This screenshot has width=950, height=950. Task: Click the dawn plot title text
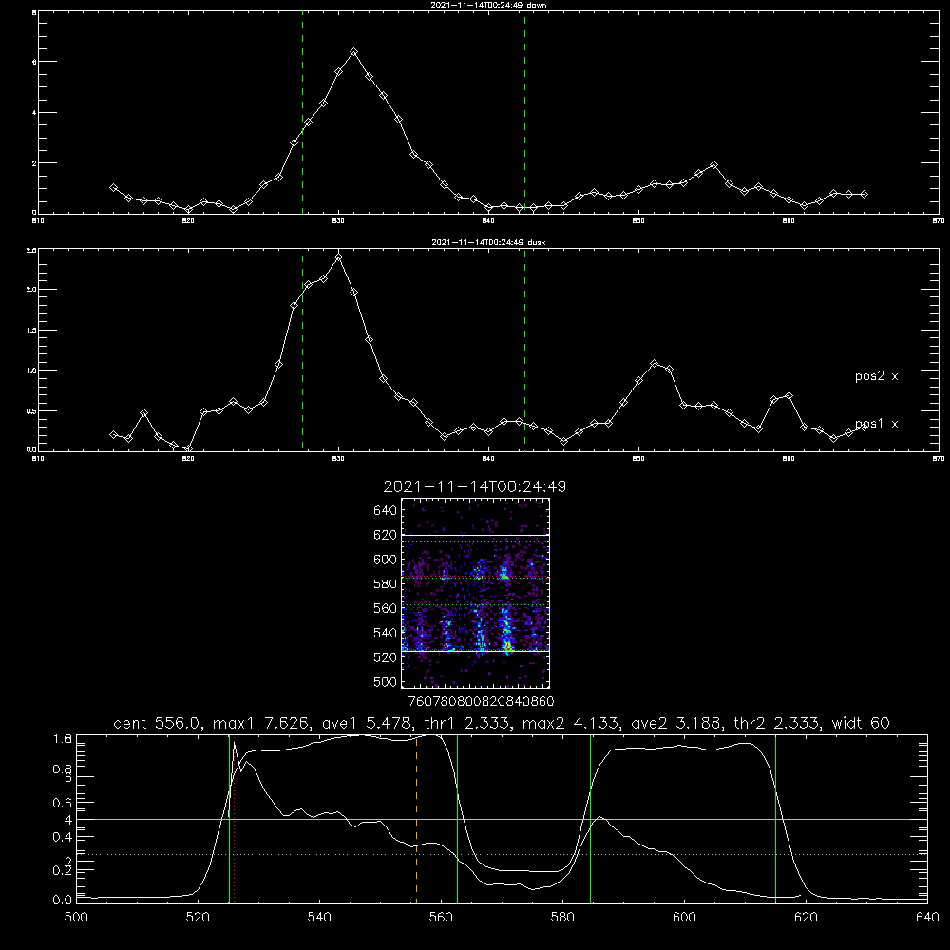pos(489,5)
